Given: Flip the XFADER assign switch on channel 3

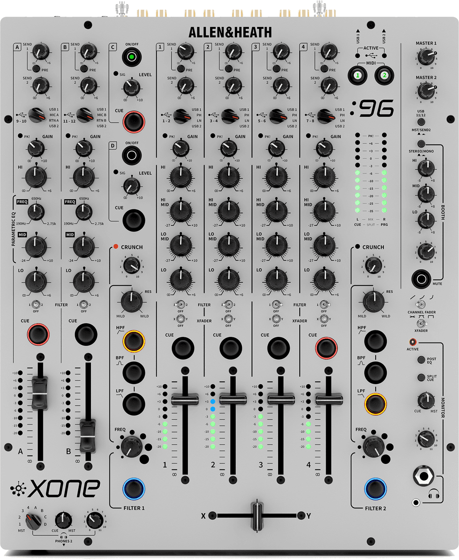Looking at the screenshot, I should [x=276, y=319].
